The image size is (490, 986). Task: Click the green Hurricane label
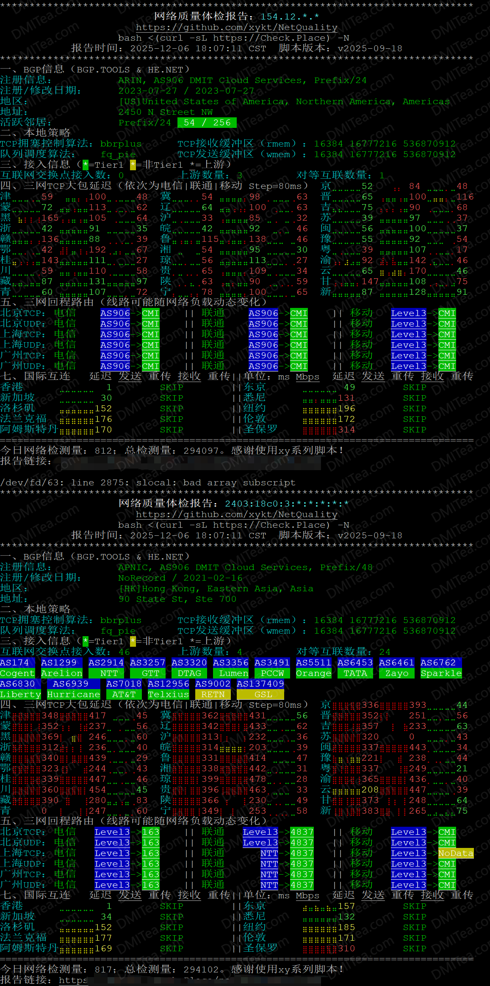(x=74, y=695)
